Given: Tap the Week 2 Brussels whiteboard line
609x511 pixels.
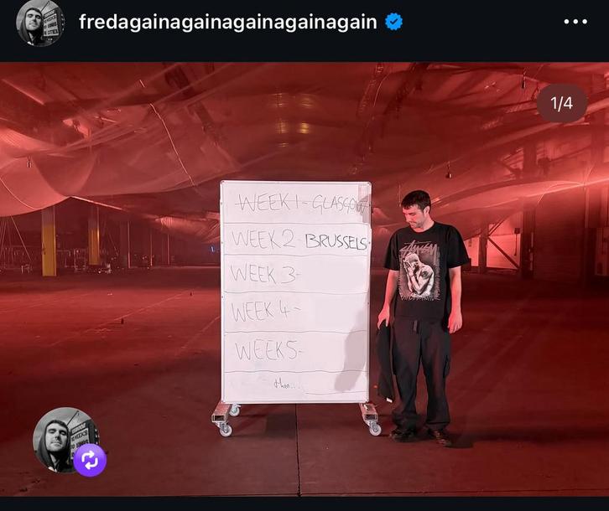Looking at the screenshot, I should point(299,240).
